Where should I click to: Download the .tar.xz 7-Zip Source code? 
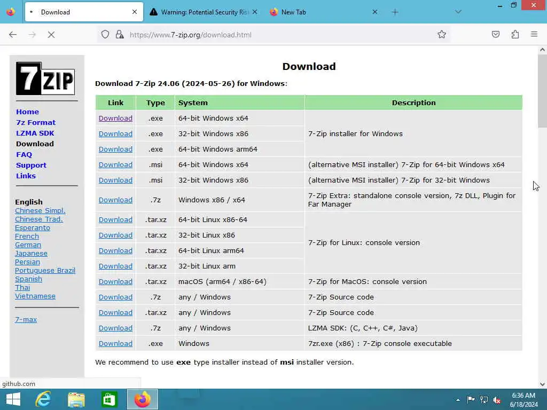tap(115, 313)
